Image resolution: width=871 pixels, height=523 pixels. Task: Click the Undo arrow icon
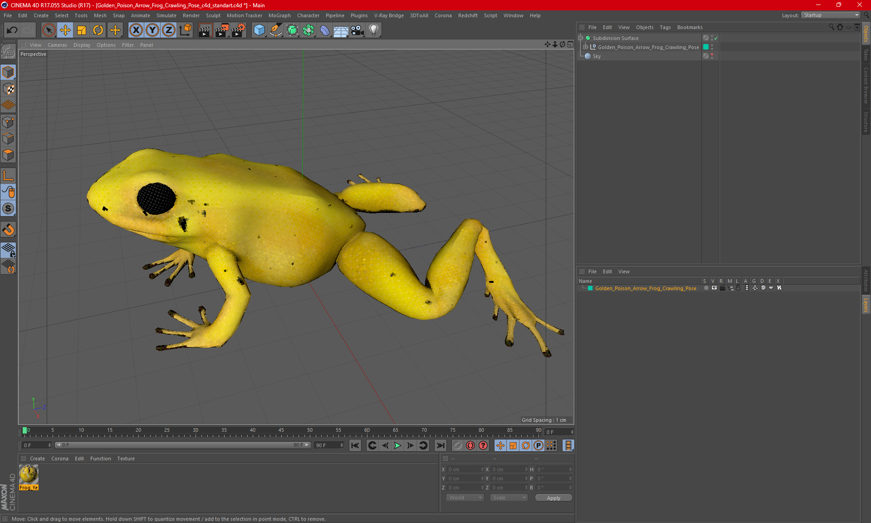[12, 30]
